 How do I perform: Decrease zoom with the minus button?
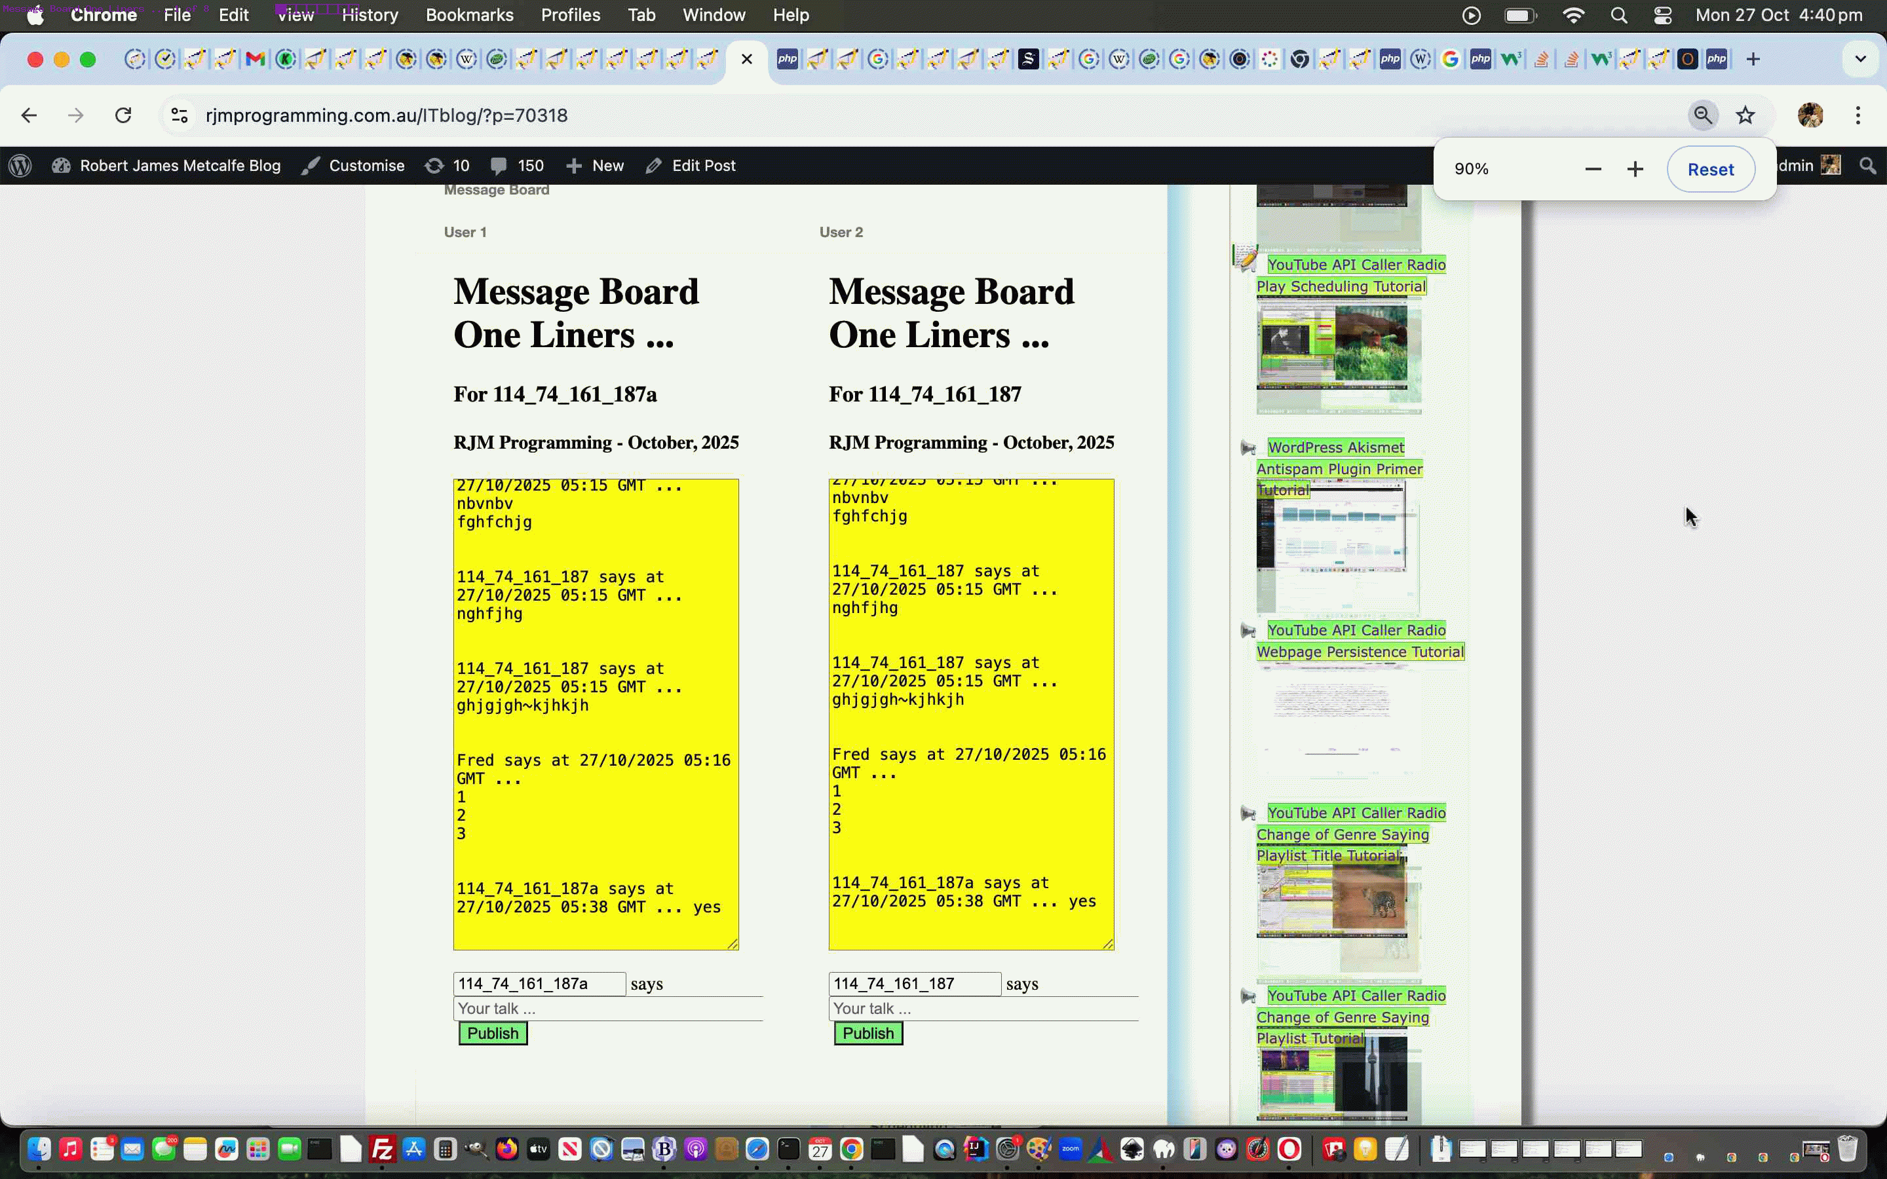point(1593,169)
